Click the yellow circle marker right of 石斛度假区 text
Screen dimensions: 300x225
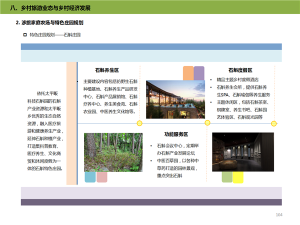(x=273, y=123)
